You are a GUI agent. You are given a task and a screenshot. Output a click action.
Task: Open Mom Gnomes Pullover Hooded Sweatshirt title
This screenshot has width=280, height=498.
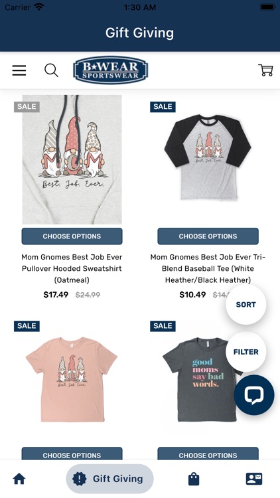click(x=72, y=268)
